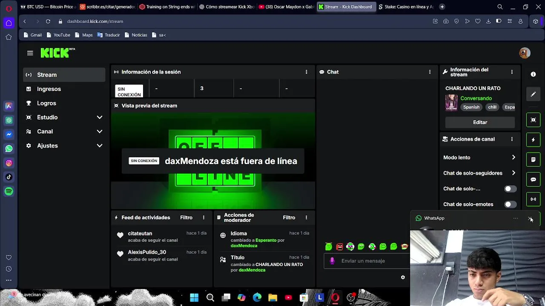Screen dimensions: 545x306
Task: Switch to the Stake Casino en línea tab
Action: (406, 7)
